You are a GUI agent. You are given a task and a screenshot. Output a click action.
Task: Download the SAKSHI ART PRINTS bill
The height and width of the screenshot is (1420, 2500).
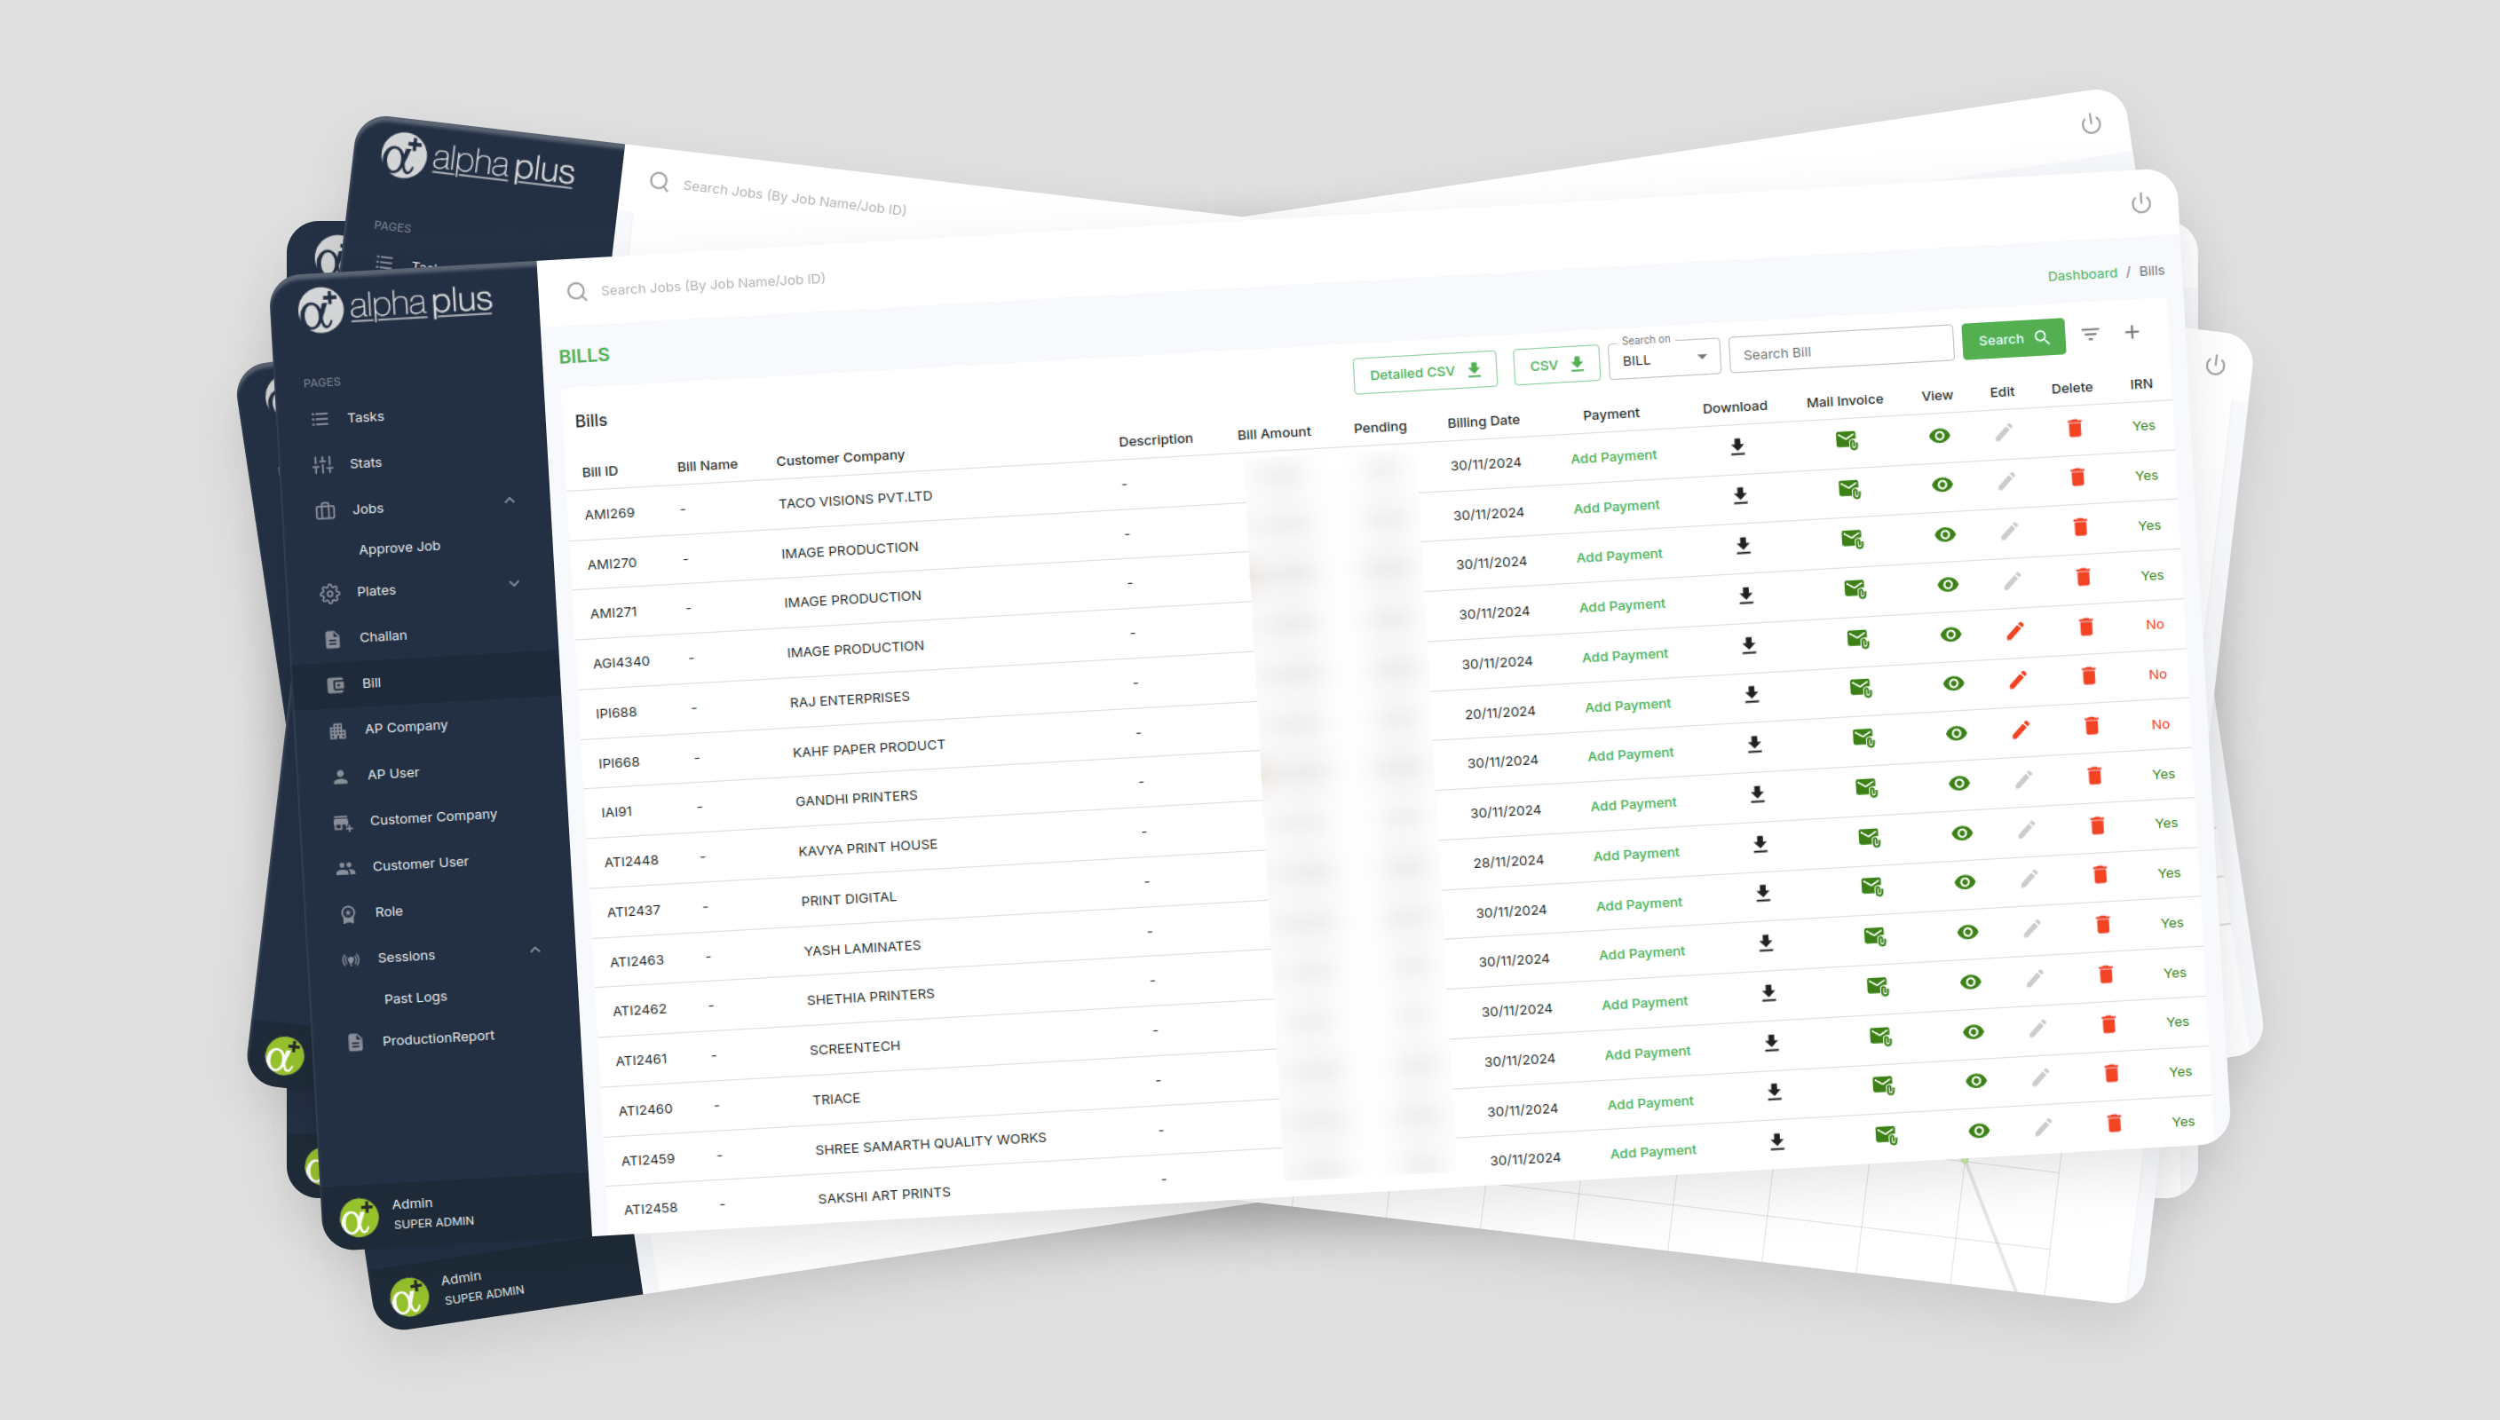pyautogui.click(x=1777, y=1141)
